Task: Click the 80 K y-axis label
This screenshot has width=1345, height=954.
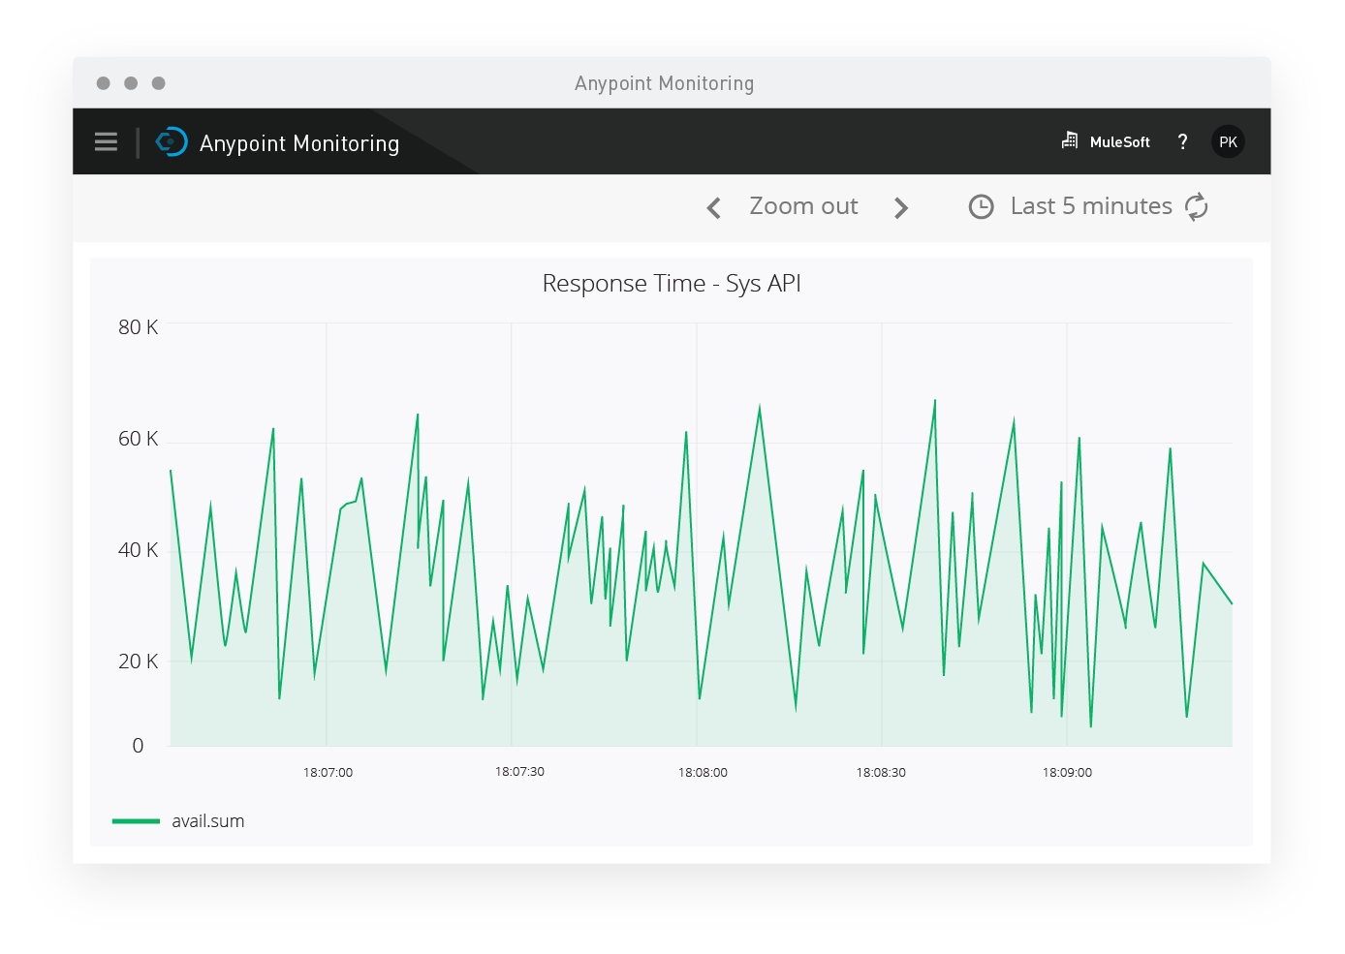Action: click(x=138, y=327)
